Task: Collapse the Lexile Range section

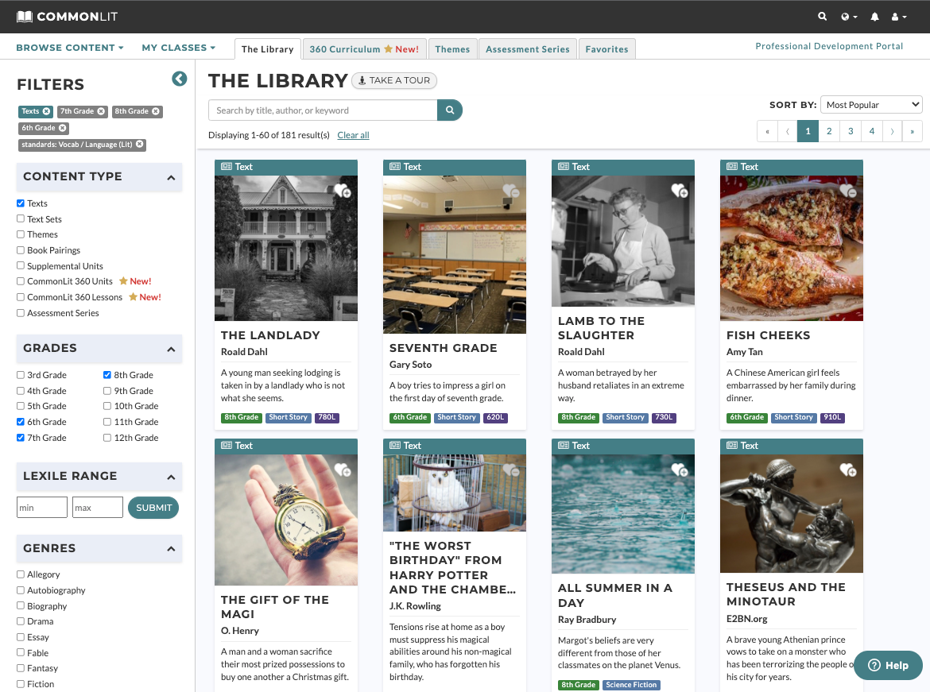Action: (x=171, y=477)
